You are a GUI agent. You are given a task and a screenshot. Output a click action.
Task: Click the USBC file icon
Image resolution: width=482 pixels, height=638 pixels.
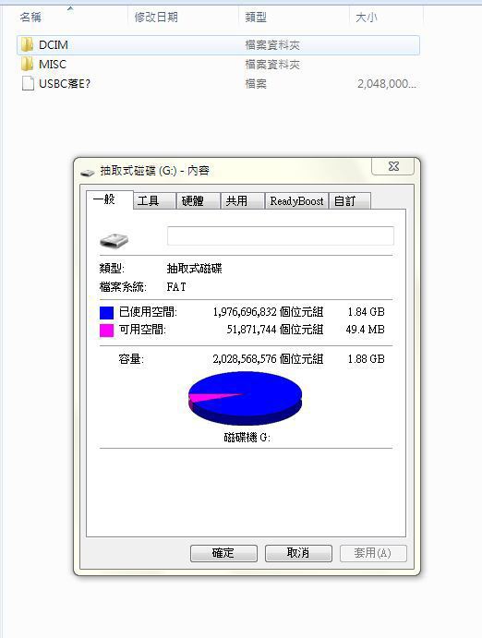click(x=28, y=83)
